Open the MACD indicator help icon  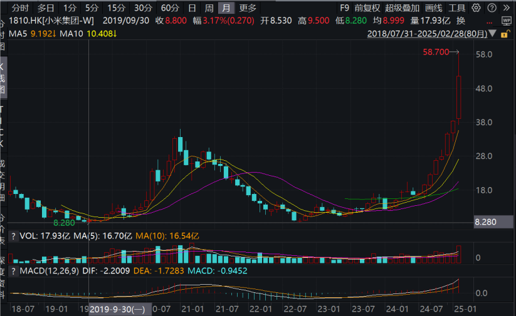click(13, 272)
